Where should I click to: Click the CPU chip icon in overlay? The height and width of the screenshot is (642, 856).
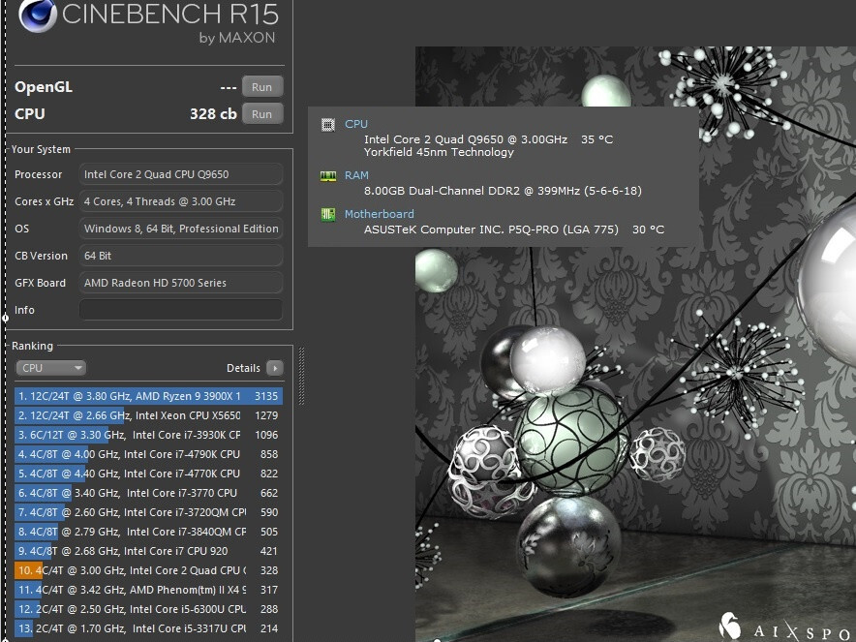(328, 124)
